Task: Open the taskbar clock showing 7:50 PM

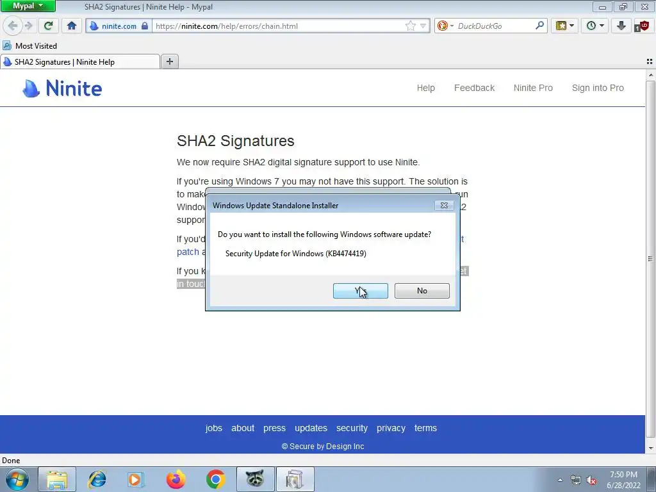Action: coord(623,480)
